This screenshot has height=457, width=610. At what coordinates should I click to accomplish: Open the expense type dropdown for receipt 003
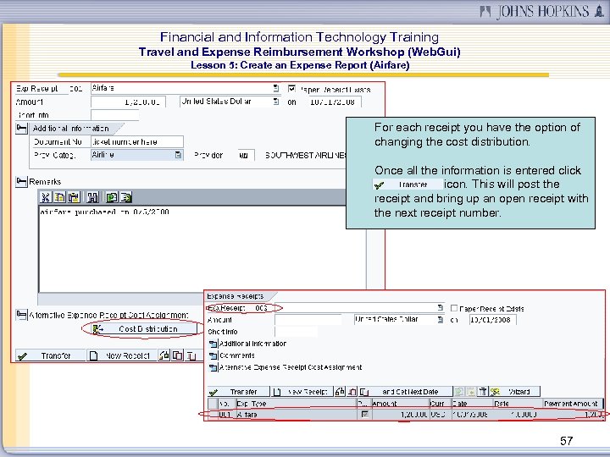point(440,307)
